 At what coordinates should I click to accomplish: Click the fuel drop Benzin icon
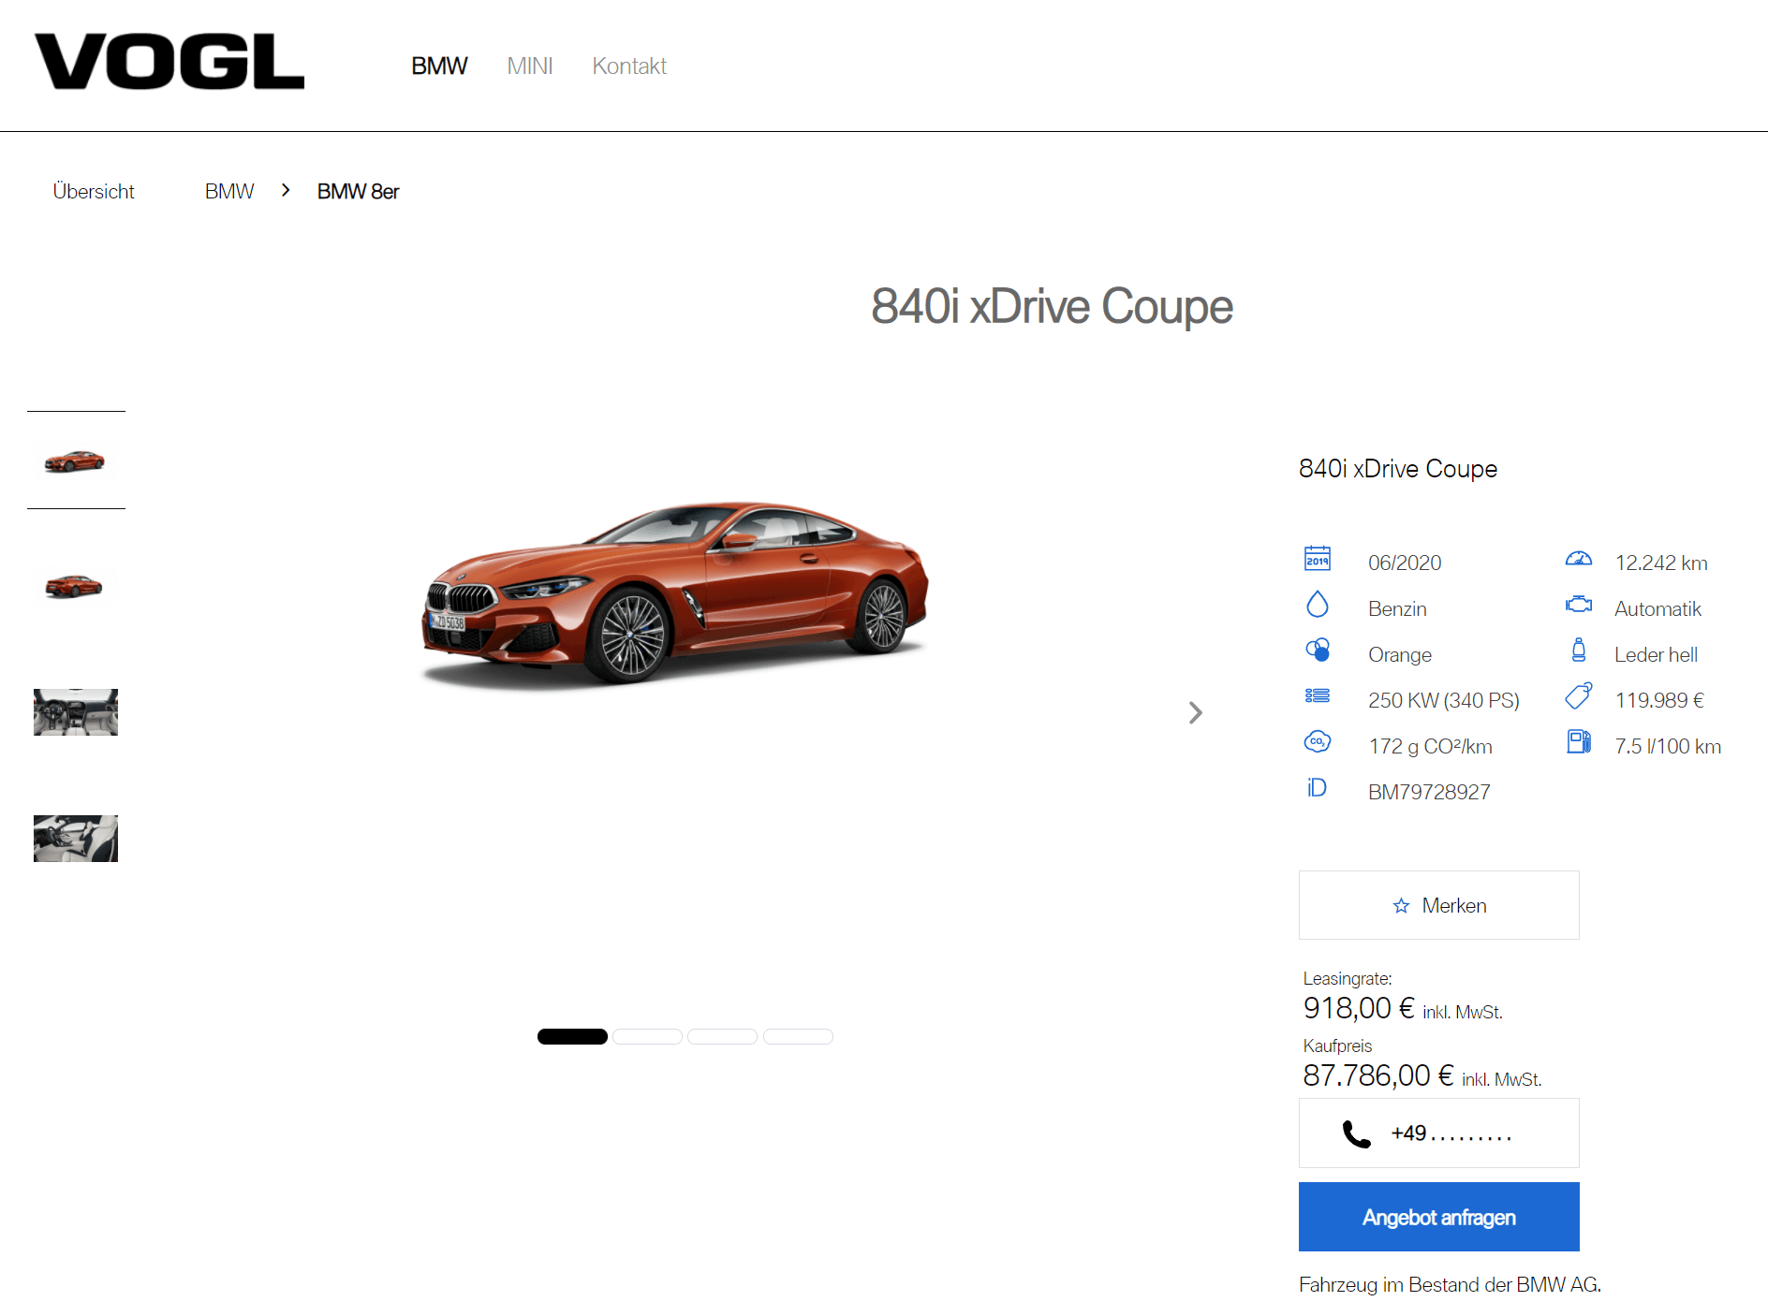click(x=1318, y=604)
